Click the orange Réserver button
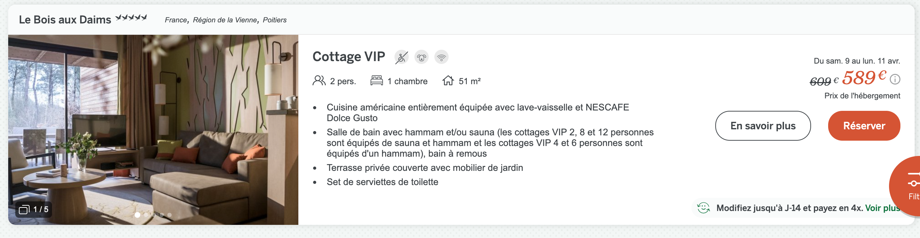 point(864,126)
